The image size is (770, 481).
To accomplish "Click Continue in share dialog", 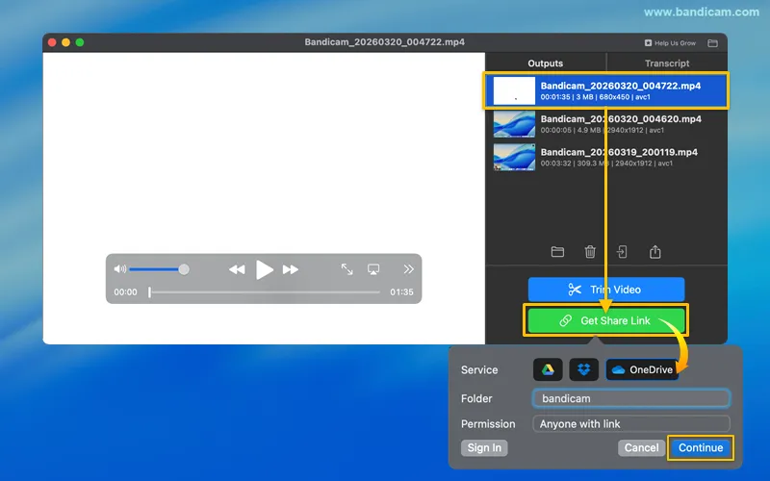I will pos(701,447).
